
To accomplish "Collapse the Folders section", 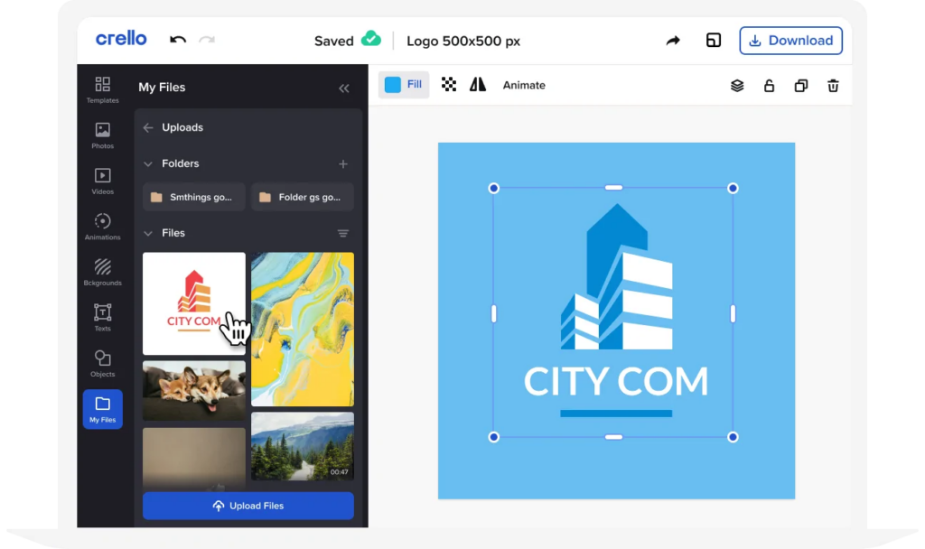I will click(148, 164).
